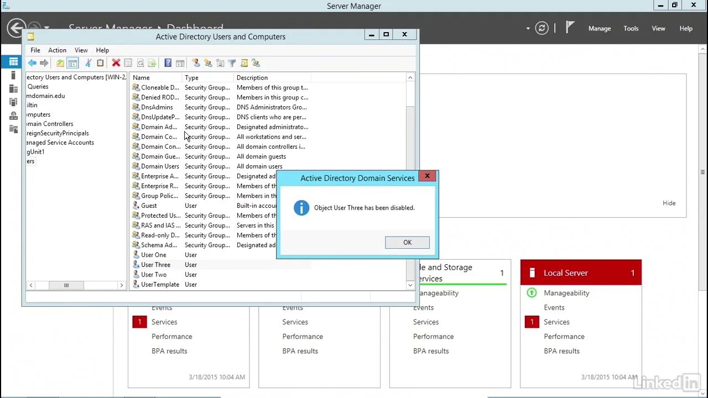Image resolution: width=708 pixels, height=398 pixels.
Task: Click the list's vertical scrollbar down arrow
Action: click(410, 285)
